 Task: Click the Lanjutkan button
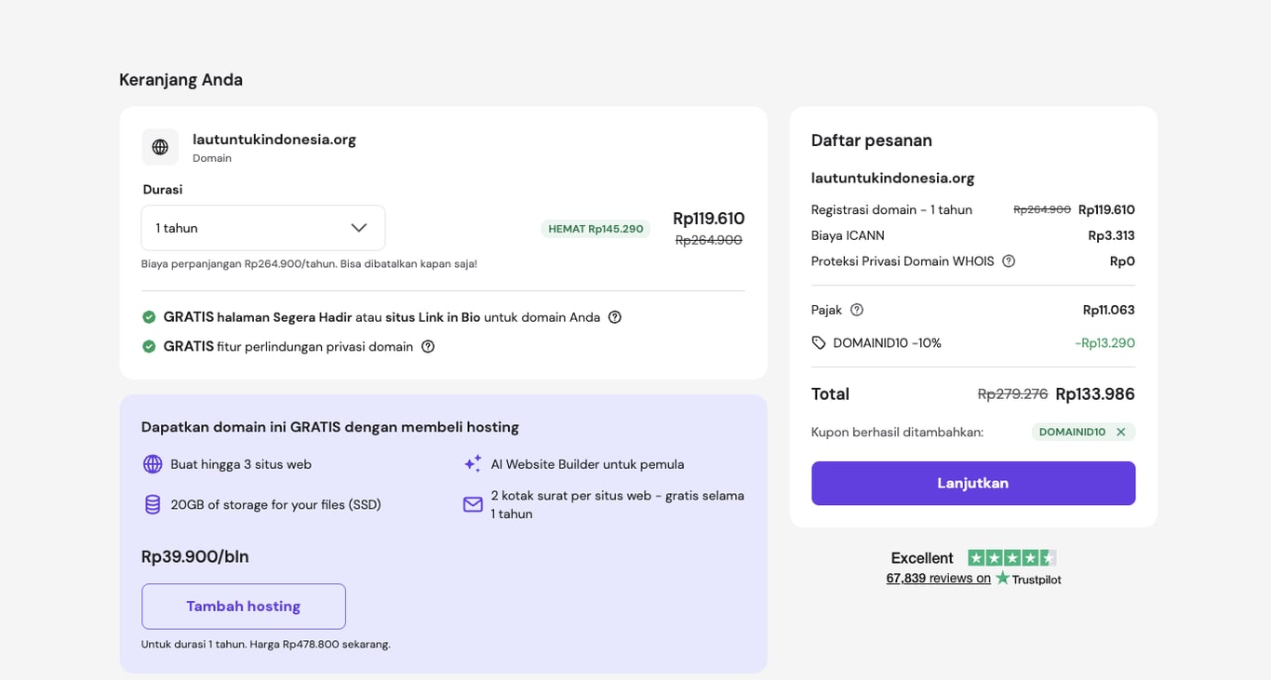pyautogui.click(x=973, y=484)
